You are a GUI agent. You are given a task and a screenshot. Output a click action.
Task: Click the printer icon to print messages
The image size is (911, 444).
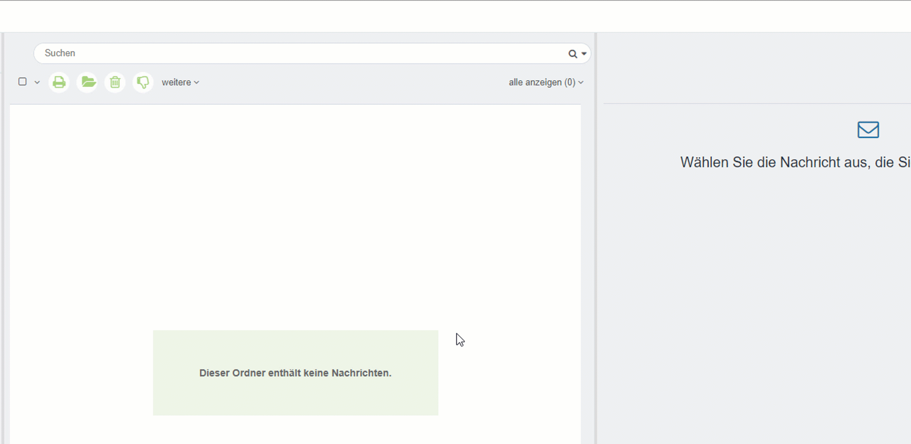click(59, 83)
